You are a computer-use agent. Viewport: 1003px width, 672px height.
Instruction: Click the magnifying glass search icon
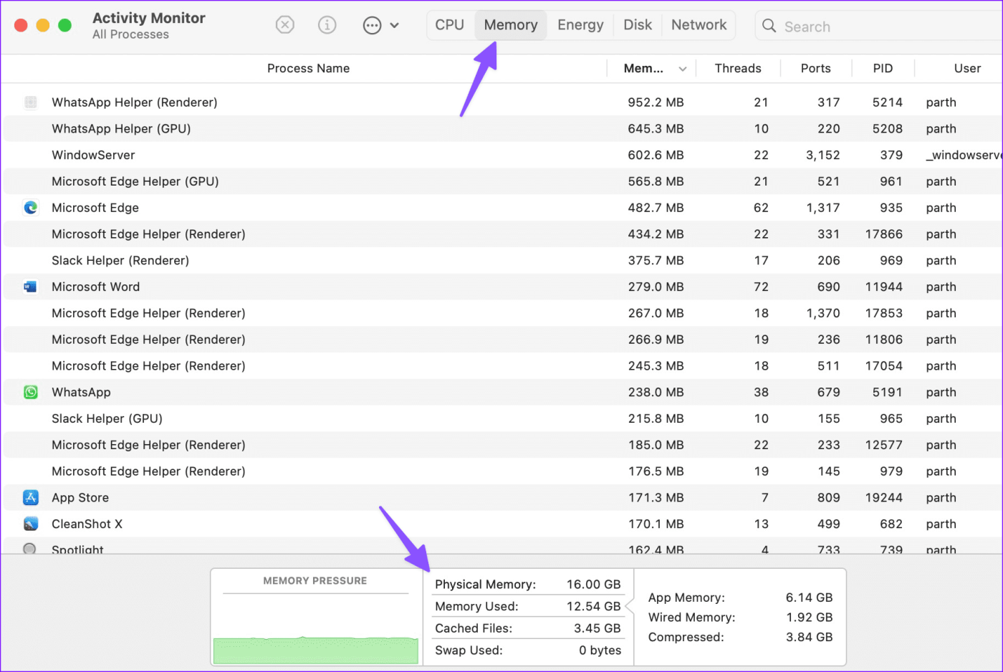(769, 26)
